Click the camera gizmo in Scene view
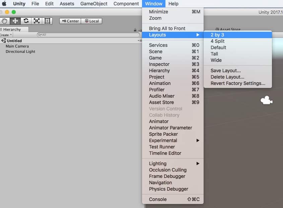 pyautogui.click(x=267, y=100)
